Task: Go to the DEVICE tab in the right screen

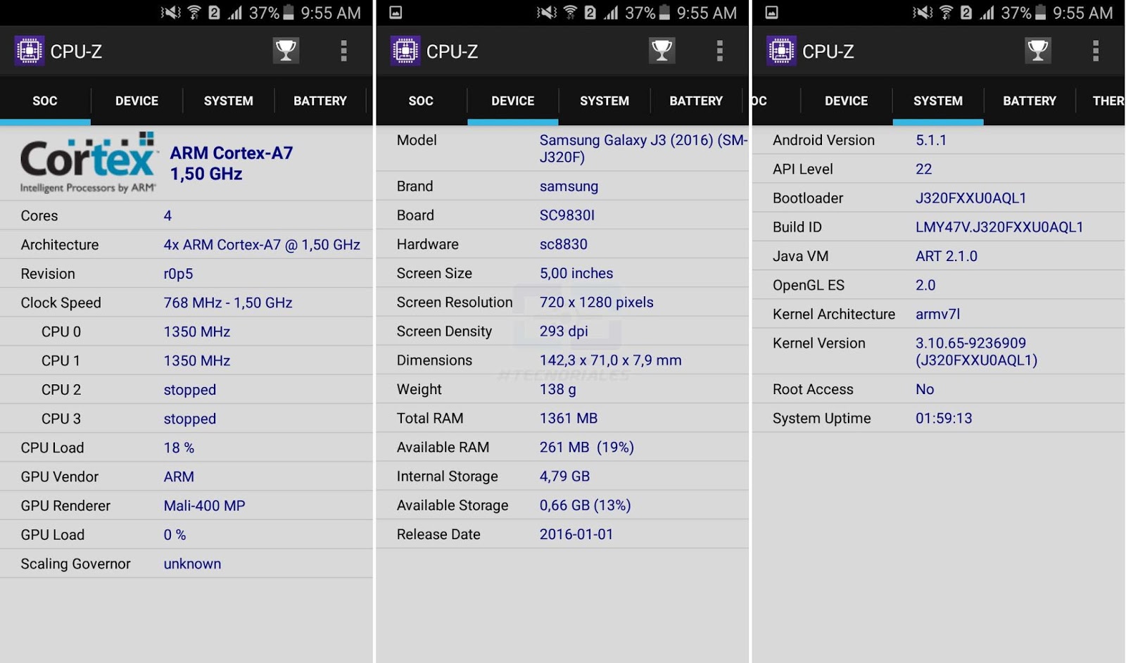Action: pos(846,101)
